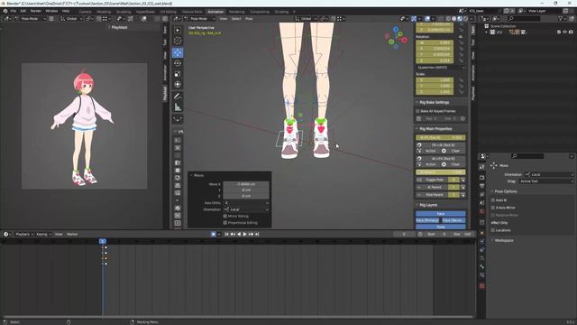
Task: Click the Torso rig layer button
Action: [x=441, y=227]
